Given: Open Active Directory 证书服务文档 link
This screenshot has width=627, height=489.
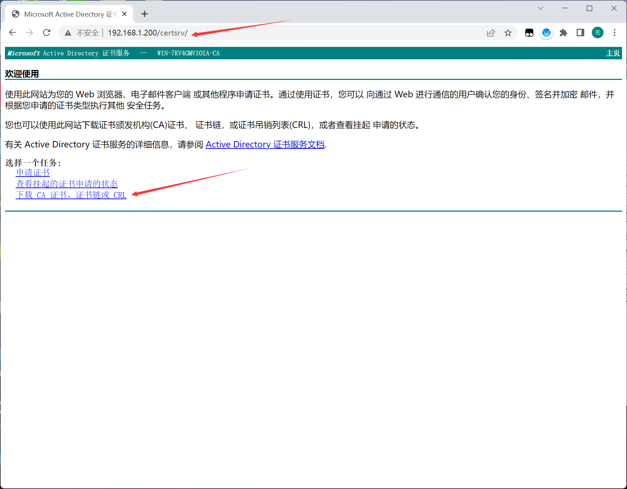Looking at the screenshot, I should coord(265,145).
